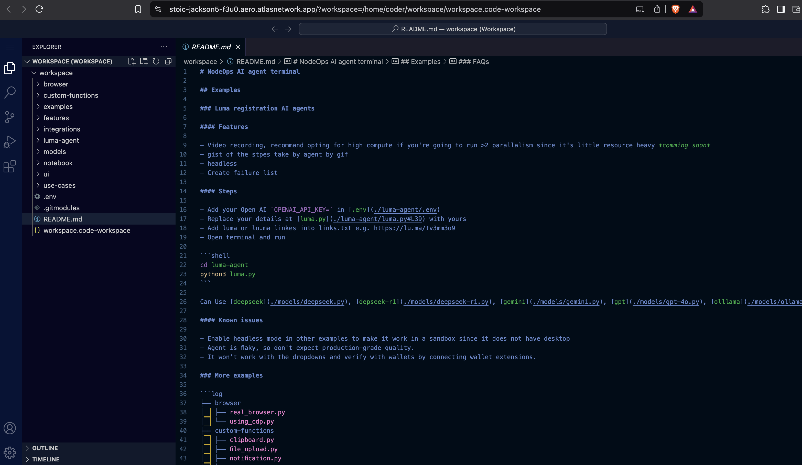Refresh the Explorer with the reload icon
Screen dimensions: 802x465
pyautogui.click(x=156, y=61)
